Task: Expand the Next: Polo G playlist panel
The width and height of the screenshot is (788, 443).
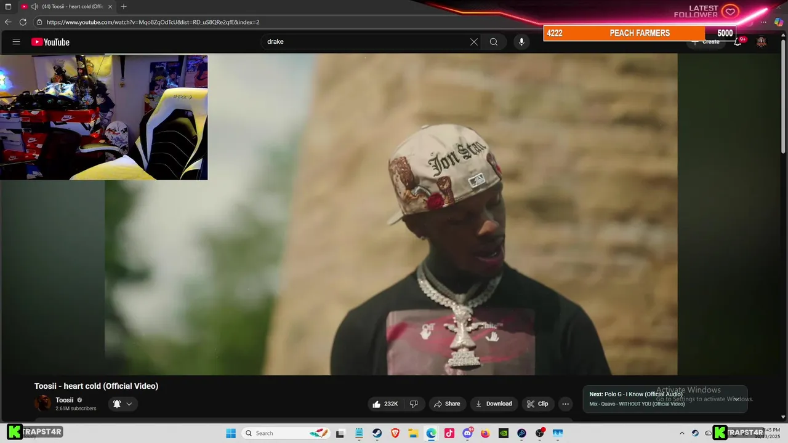Action: (736, 399)
